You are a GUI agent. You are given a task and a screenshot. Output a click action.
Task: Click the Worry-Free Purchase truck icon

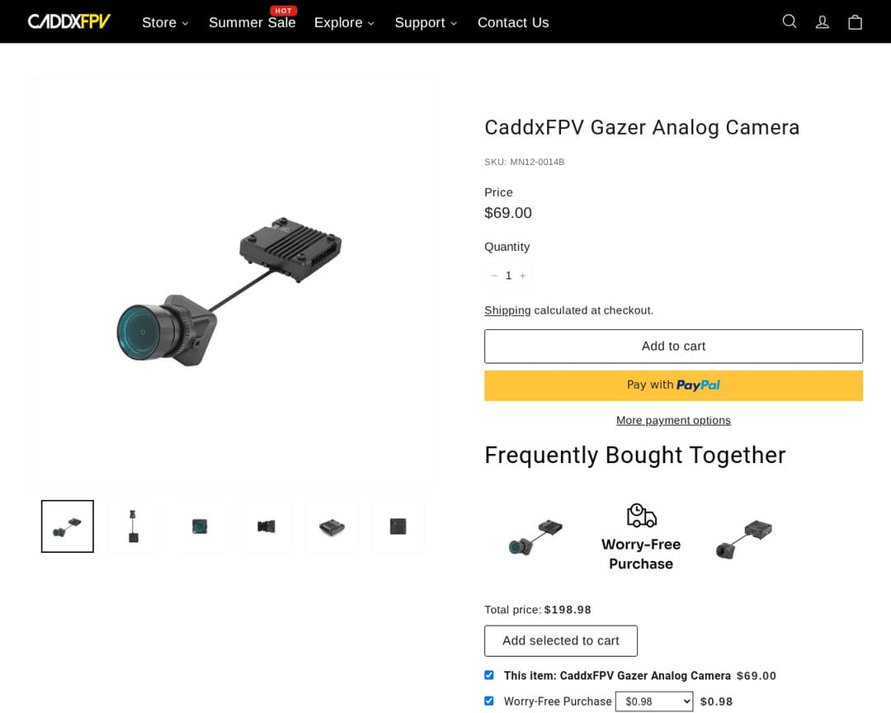pos(640,516)
